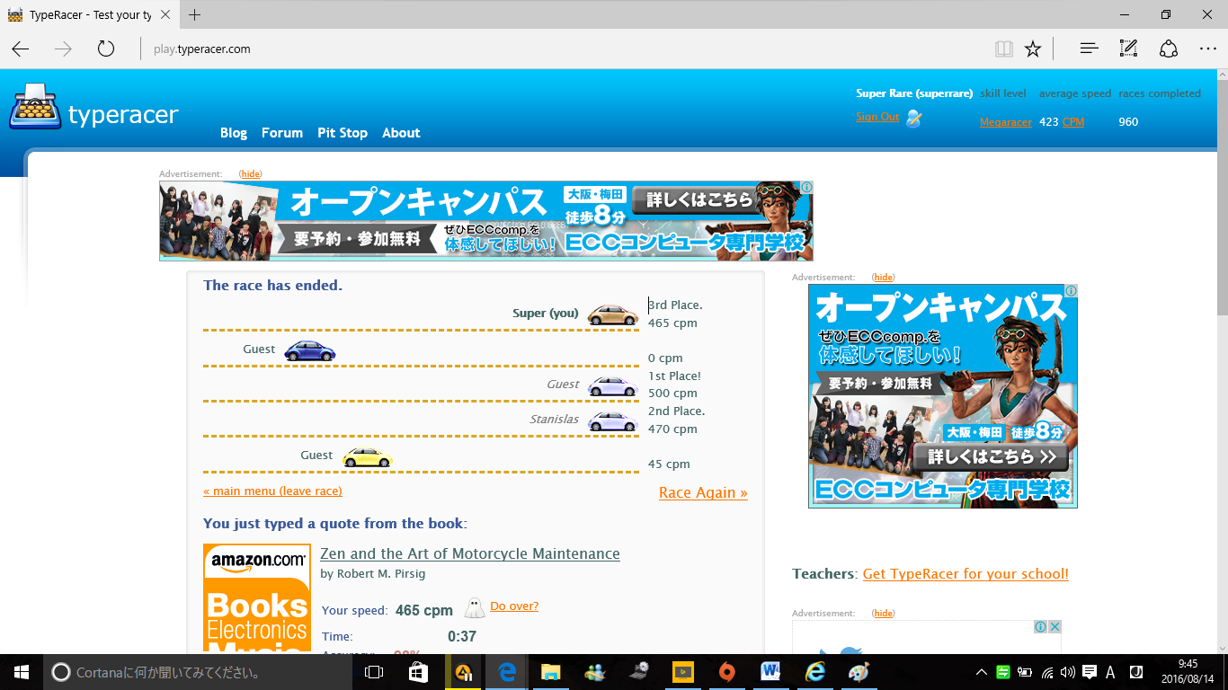This screenshot has width=1228, height=690.
Task: Click the dark blue Guest car
Action: 310,350
